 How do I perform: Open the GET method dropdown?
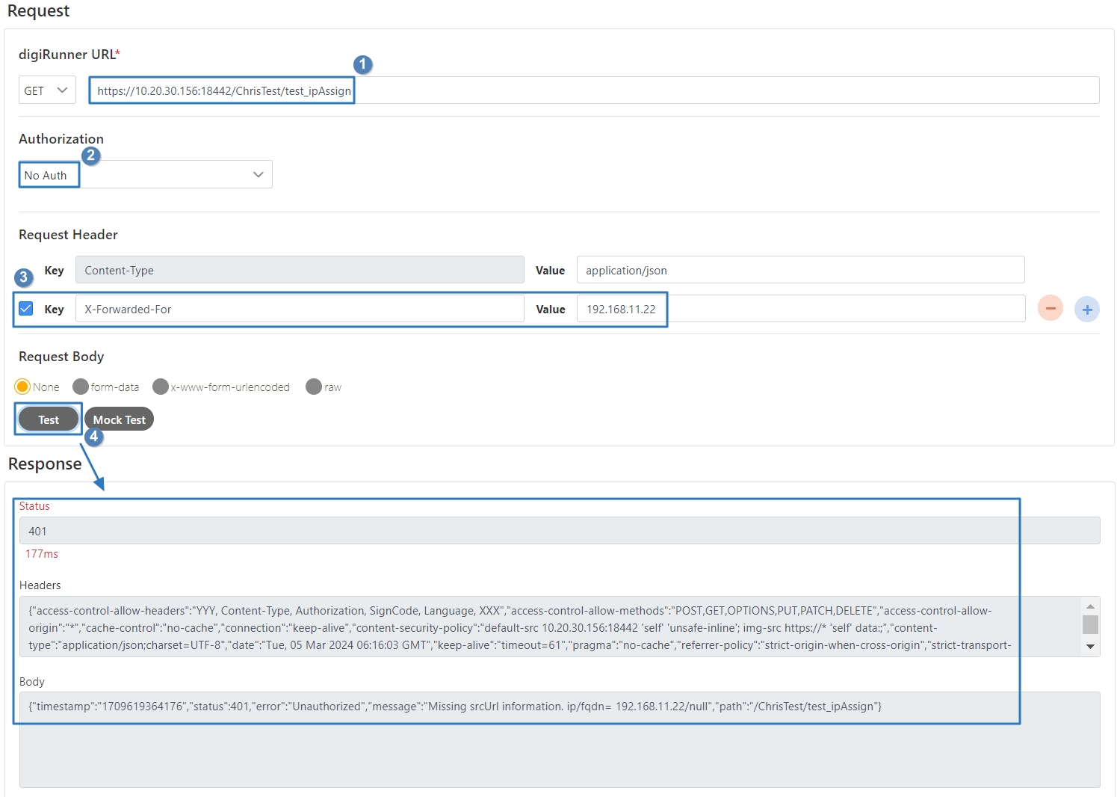[46, 90]
